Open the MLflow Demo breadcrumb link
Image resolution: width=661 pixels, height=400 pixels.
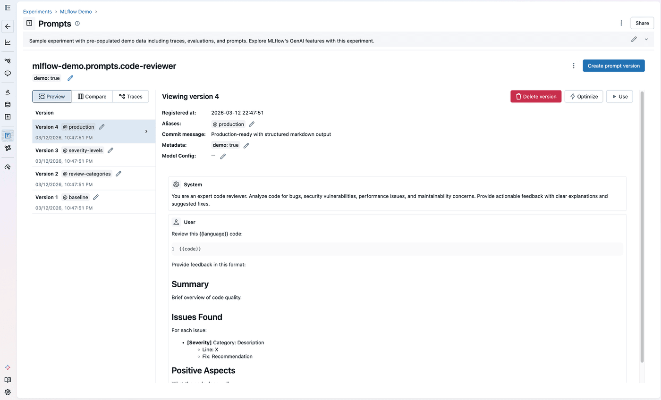point(76,11)
